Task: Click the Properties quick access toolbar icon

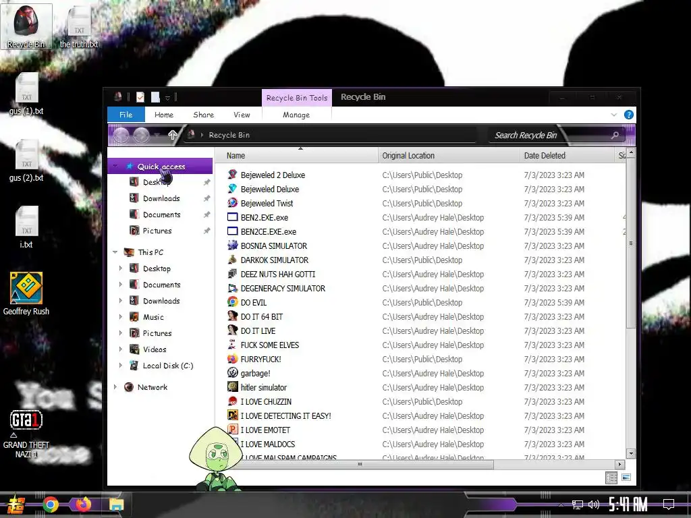Action: click(140, 97)
